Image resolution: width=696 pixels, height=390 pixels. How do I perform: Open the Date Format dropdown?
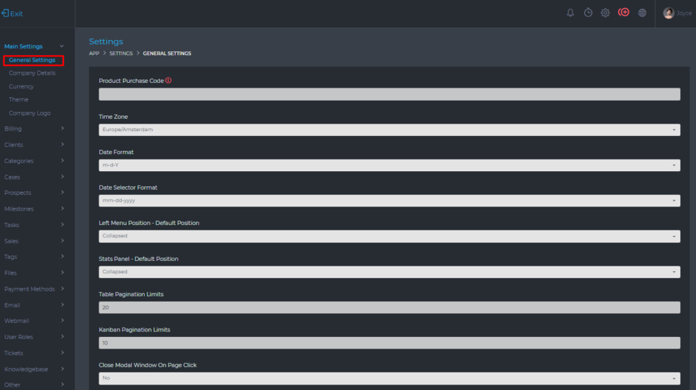(389, 165)
